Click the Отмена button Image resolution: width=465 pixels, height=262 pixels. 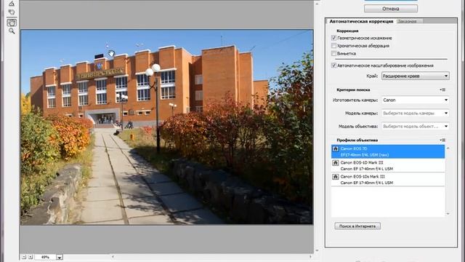click(x=391, y=9)
